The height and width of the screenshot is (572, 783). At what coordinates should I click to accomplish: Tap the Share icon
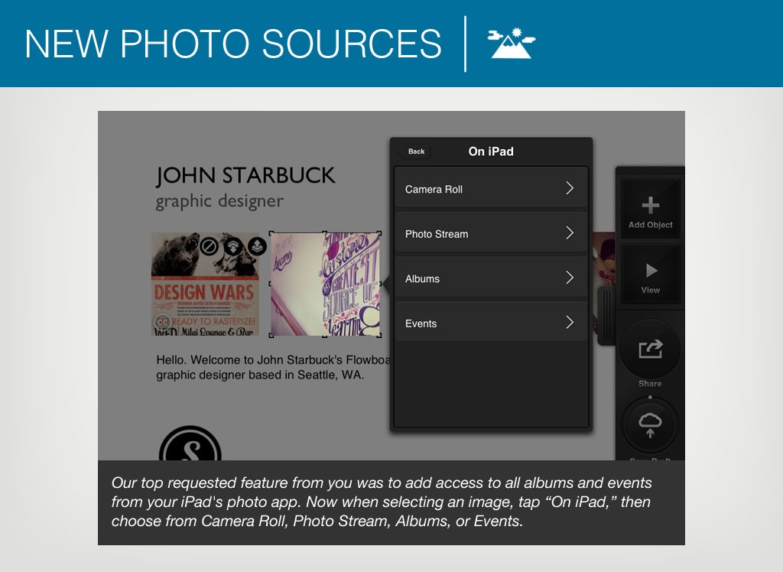pyautogui.click(x=650, y=350)
